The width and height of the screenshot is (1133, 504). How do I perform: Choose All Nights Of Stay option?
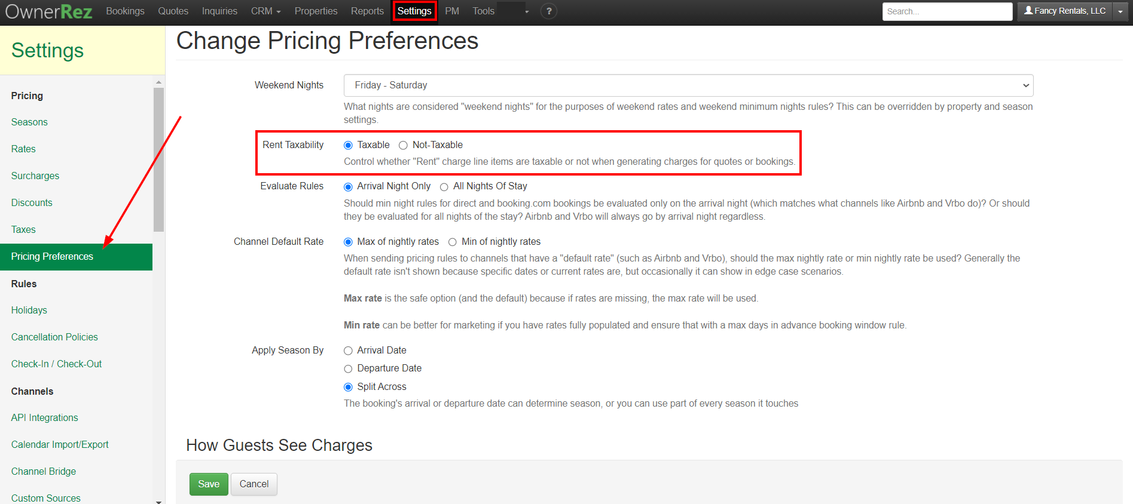click(x=444, y=187)
